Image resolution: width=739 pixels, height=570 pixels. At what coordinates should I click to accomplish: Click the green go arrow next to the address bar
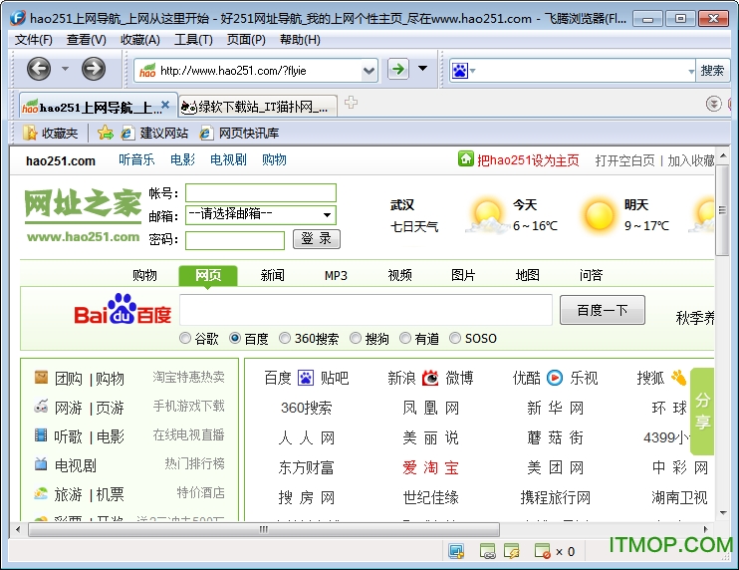click(398, 70)
